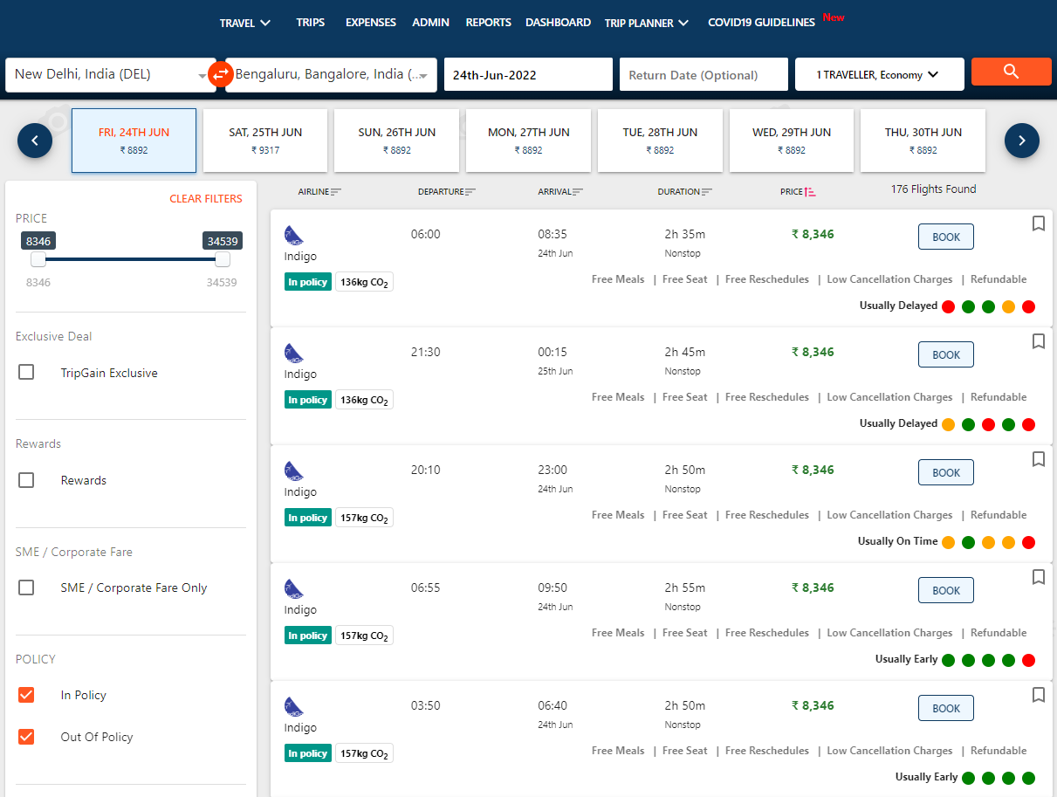Click the departure date field

[528, 74]
